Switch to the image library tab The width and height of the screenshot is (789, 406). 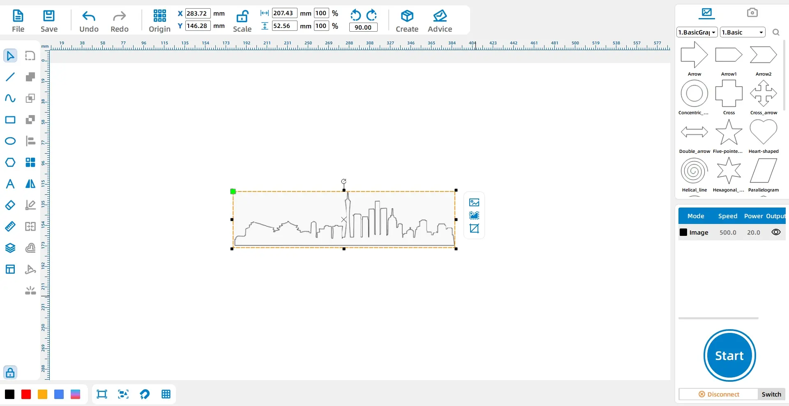tap(707, 13)
